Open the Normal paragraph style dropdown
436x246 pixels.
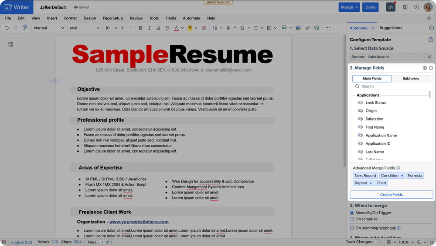point(48,28)
